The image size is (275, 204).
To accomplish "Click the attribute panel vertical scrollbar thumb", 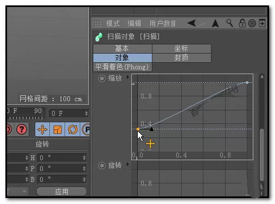I will [x=262, y=155].
